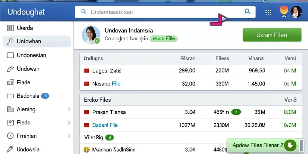
Task: Click the Fiade chart icon
Action: 10,82
